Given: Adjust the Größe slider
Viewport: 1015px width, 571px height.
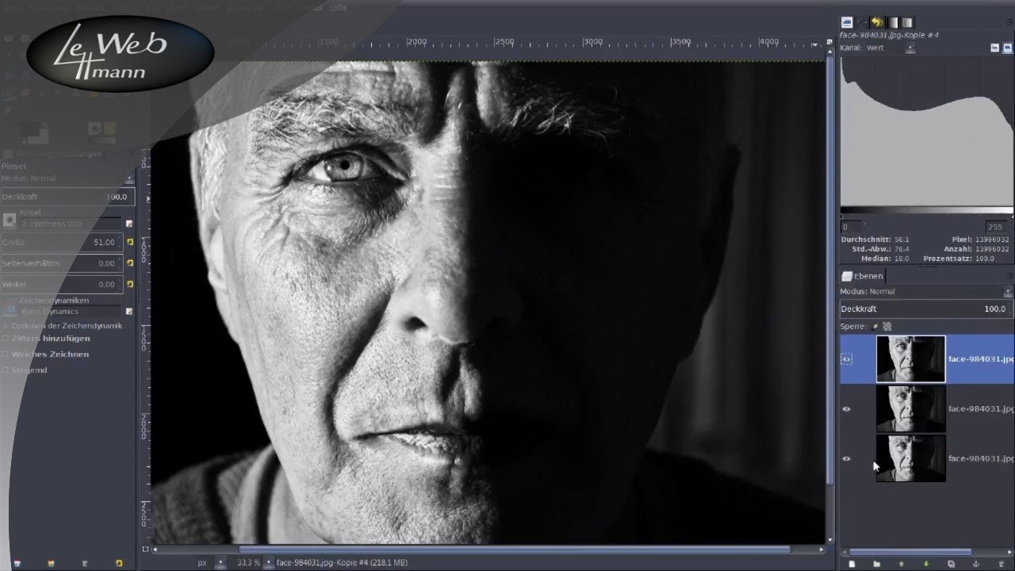Looking at the screenshot, I should click(61, 242).
